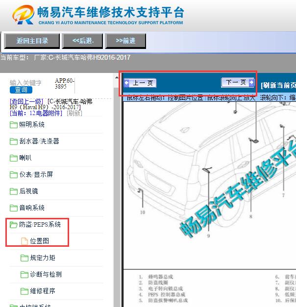This screenshot has height=307, width=296.
Task: Click document icon beside 位置图
Action: pos(25,241)
